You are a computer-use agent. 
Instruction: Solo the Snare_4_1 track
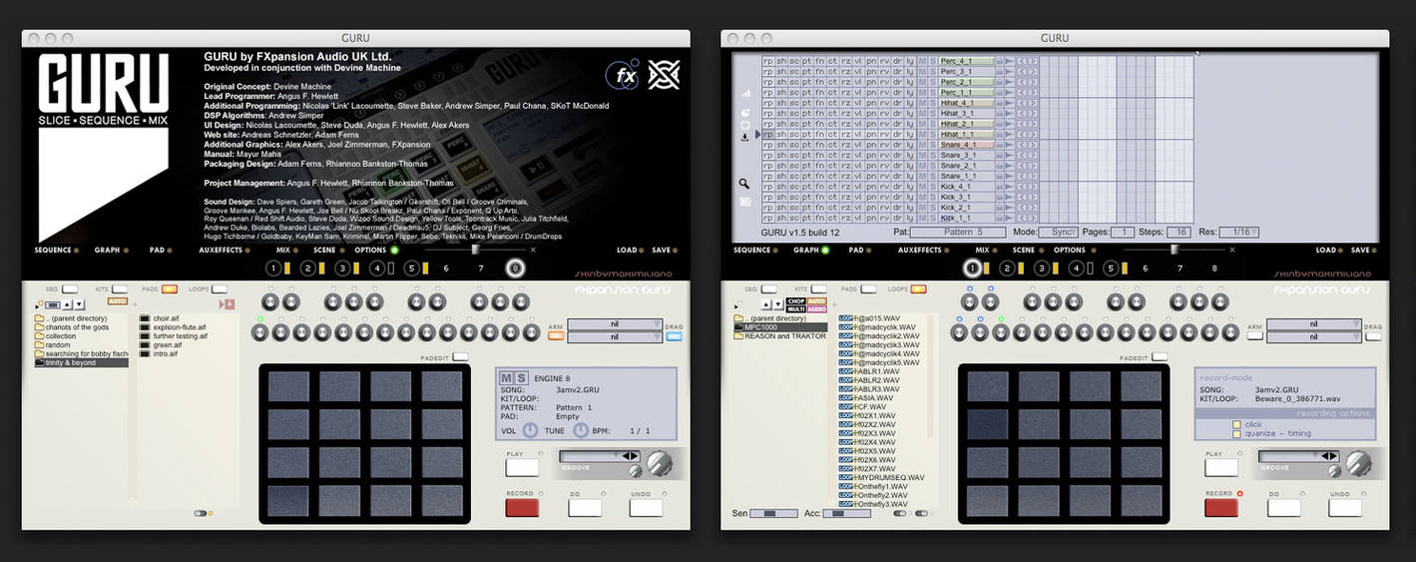[932, 145]
